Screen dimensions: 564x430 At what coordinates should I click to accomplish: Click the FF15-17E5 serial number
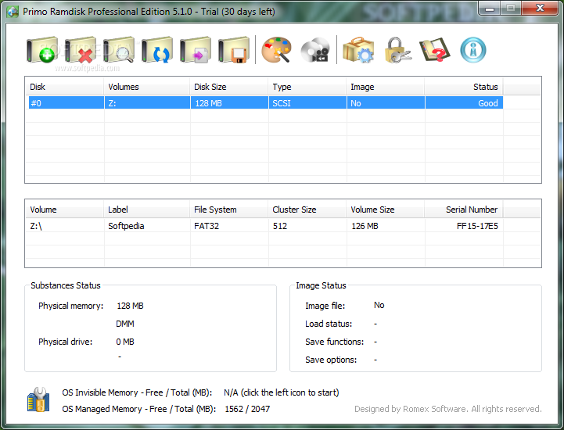pos(477,226)
